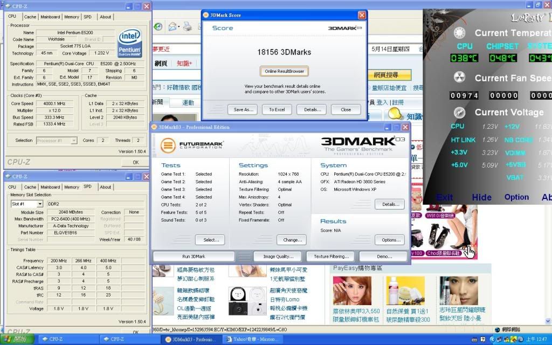Screen dimensions: 552x345
Task: Click the network icon in browser status bar
Action: [498, 329]
